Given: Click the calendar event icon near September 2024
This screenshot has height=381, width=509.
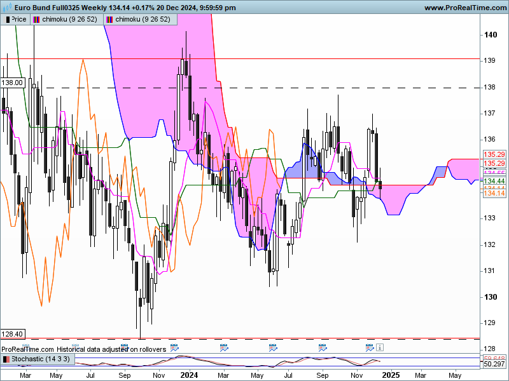Looking at the screenshot, I should click(323, 348).
